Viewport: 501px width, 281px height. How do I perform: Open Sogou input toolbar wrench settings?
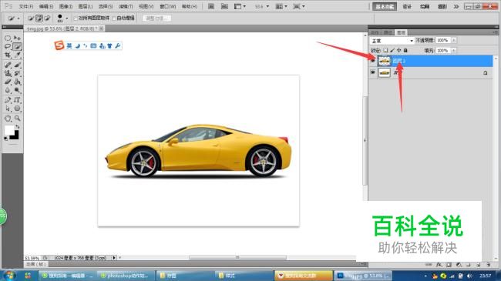click(x=118, y=45)
